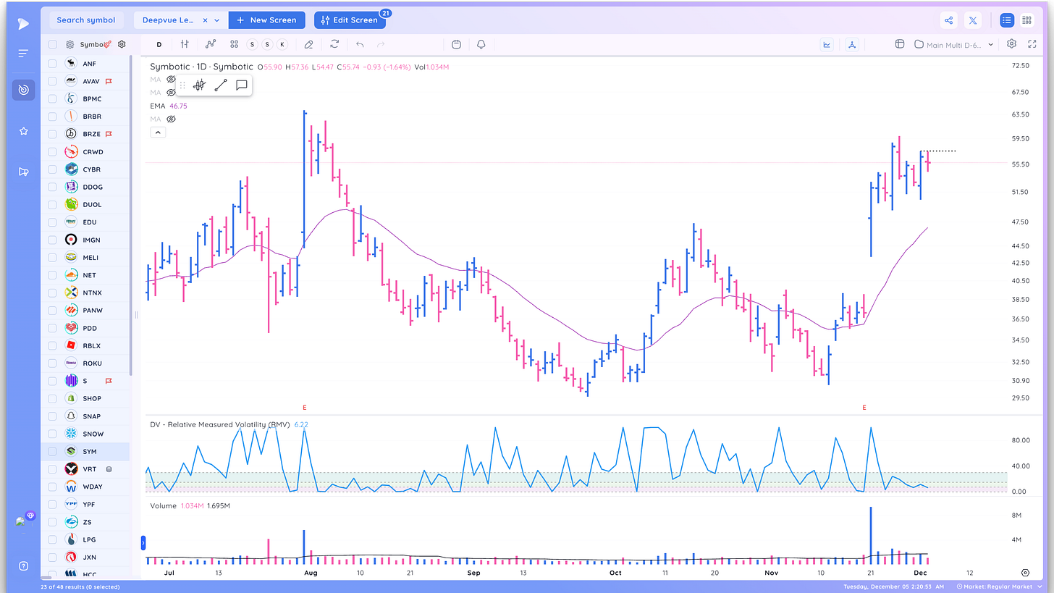Collapse the indicator legend with chevron button
Image resolution: width=1054 pixels, height=593 pixels.
coord(159,133)
